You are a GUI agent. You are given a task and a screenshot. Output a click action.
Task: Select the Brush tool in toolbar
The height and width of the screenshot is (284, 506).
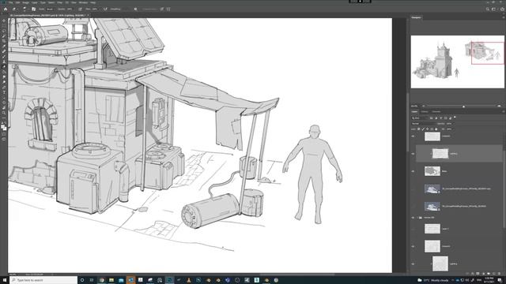click(x=4, y=56)
